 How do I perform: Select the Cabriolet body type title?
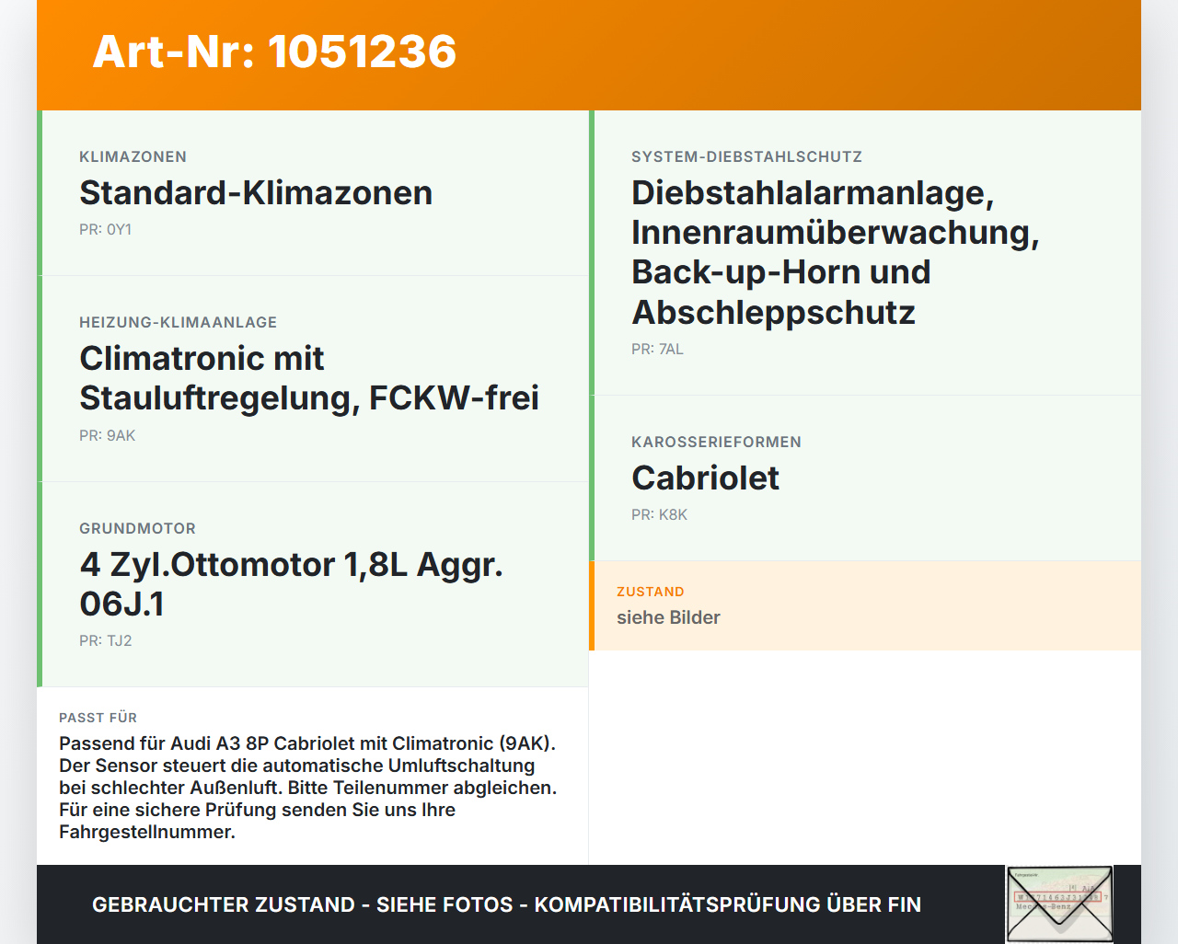[706, 478]
